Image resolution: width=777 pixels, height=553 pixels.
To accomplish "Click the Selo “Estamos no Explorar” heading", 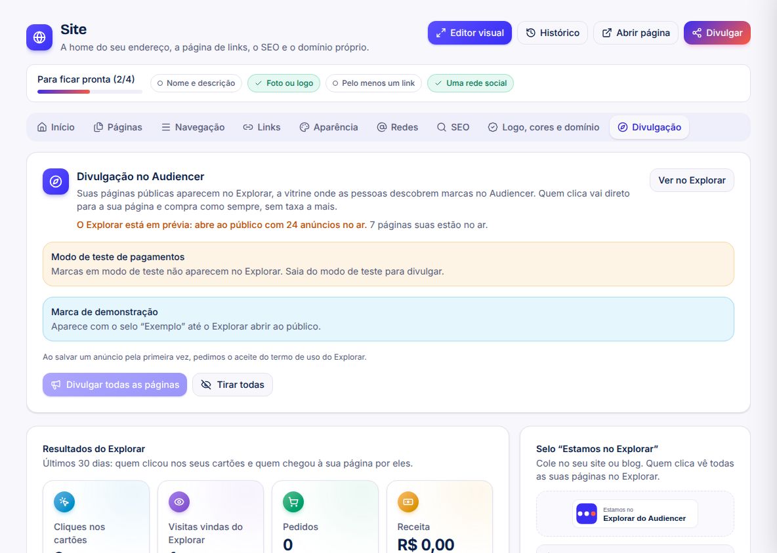I will (x=597, y=449).
